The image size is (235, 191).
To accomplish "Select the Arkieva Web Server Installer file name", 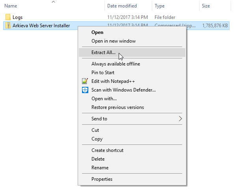I will click(41, 26).
